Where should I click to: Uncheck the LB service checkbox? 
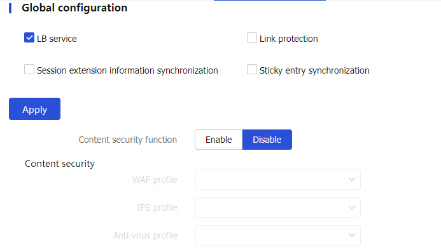29,37
